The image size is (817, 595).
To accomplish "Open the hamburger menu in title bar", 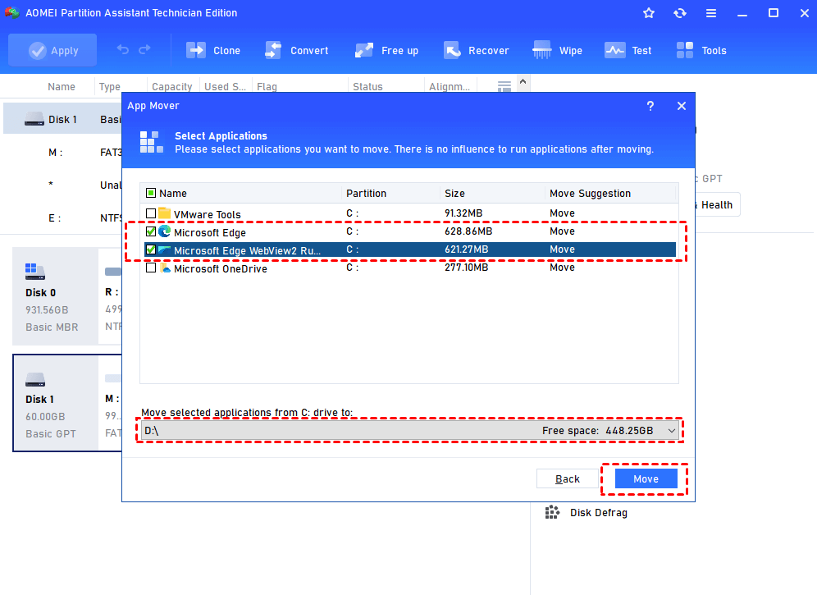I will pos(711,13).
